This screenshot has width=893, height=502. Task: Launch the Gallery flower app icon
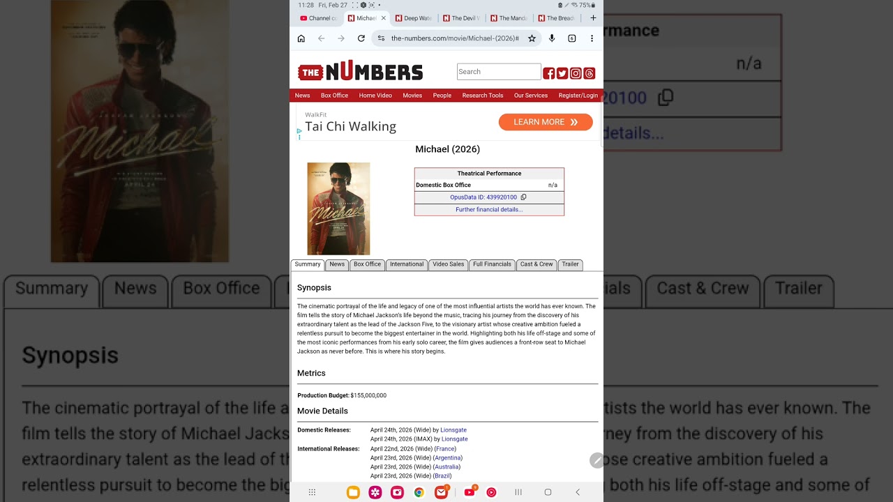coord(375,492)
